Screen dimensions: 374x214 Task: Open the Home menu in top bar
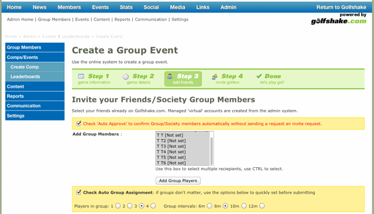14,7
